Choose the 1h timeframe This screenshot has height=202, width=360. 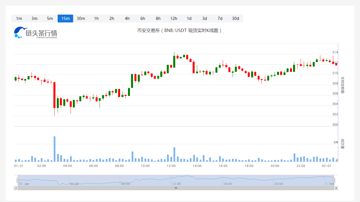tap(96, 19)
